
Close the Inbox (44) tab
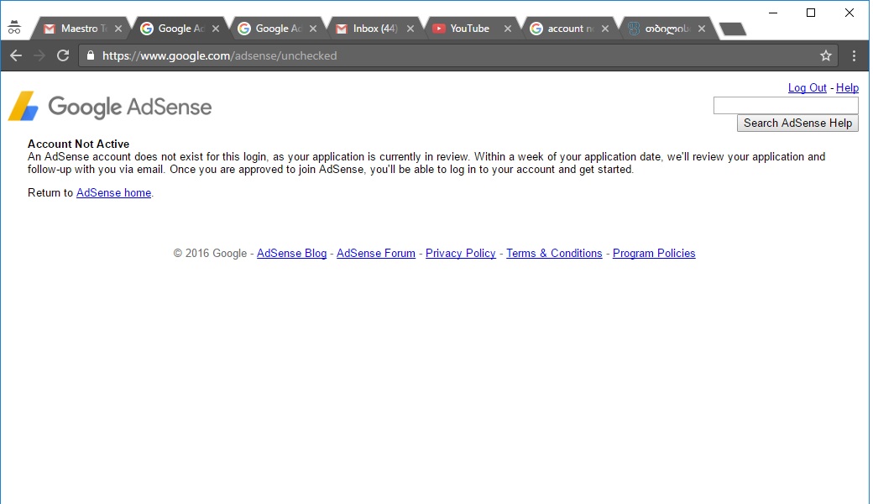tap(410, 29)
